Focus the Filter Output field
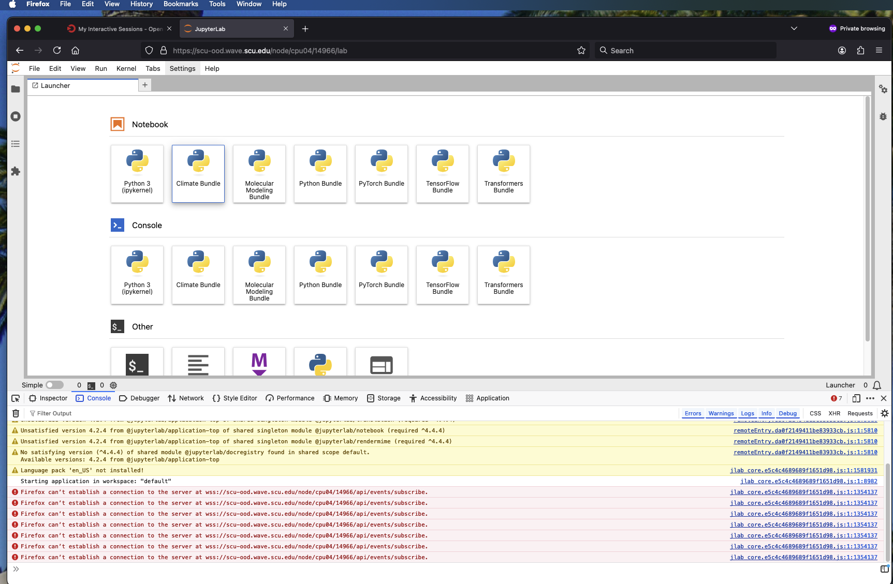 [x=352, y=413]
